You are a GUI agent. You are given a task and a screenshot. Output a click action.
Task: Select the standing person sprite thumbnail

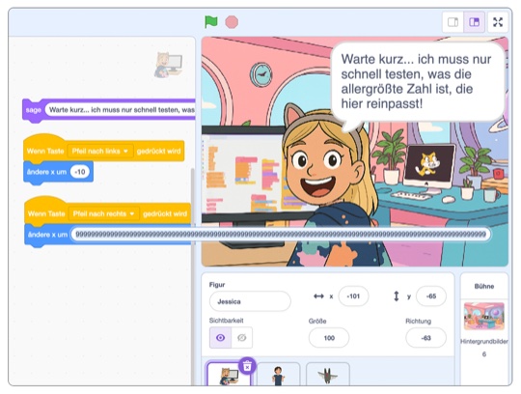(278, 375)
